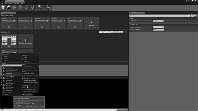Click the Add Font button
The height and width of the screenshot is (111, 198).
pyautogui.click(x=92, y=23)
